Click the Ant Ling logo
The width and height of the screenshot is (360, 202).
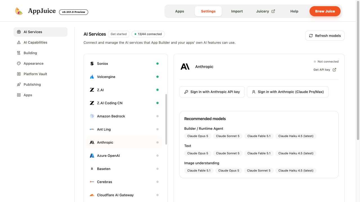(x=92, y=129)
